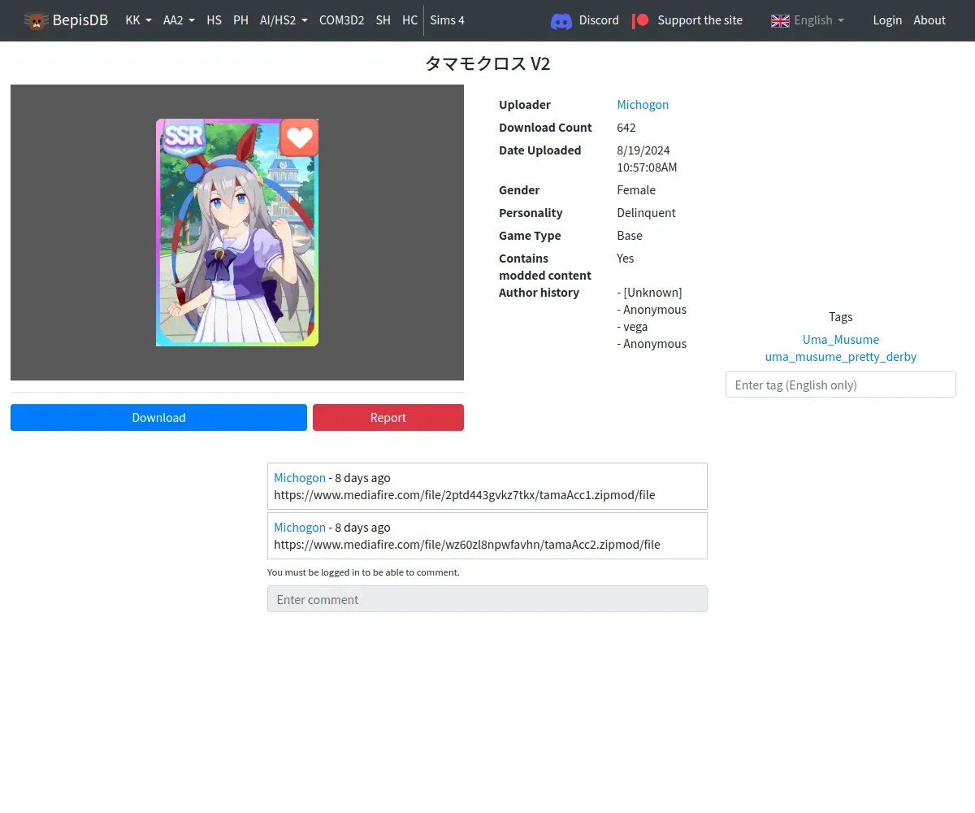Click the upload date 8/19/2024
The width and height of the screenshot is (975, 813).
point(643,150)
